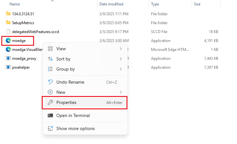Image resolution: width=237 pixels, height=144 pixels.
Task: Select the delegatedWebFeatures.sccd file name
Action: tap(36, 32)
